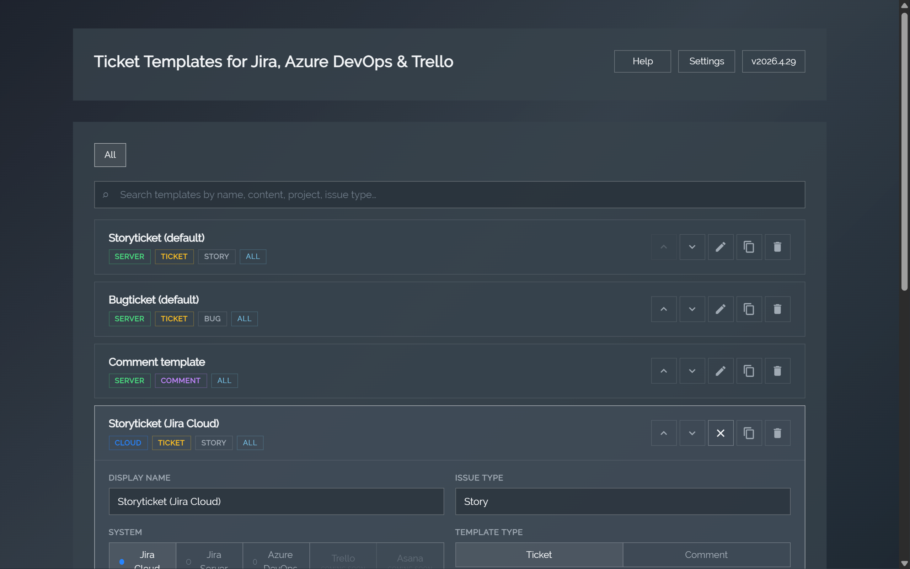Duplicate the Storyticket (default) template
Image resolution: width=910 pixels, height=569 pixels.
pyautogui.click(x=749, y=247)
